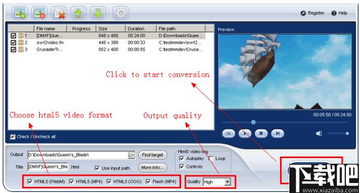This screenshot has height=193, width=360.
Task: Click the Title input field
Action: coord(48,167)
